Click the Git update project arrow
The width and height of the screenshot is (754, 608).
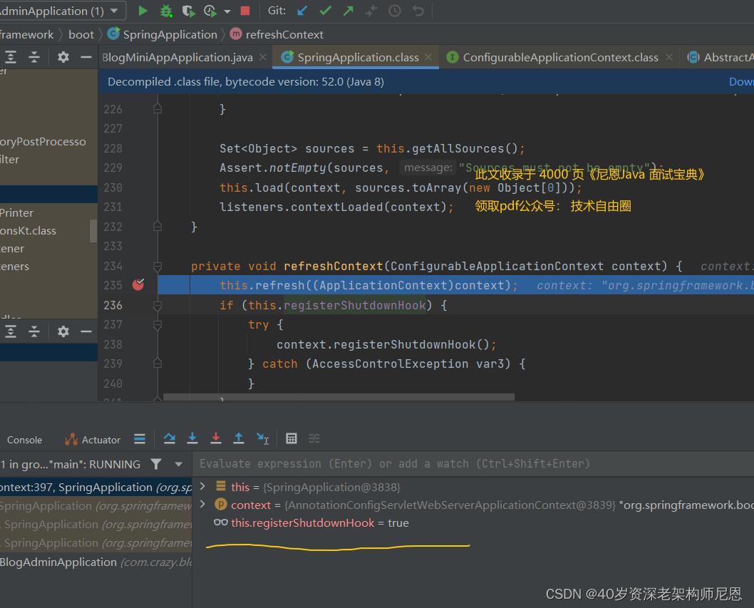pos(302,11)
